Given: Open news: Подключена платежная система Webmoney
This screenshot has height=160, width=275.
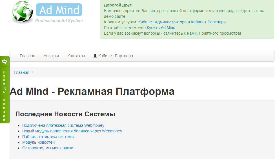Looking at the screenshot, I should pyautogui.click(x=63, y=125).
